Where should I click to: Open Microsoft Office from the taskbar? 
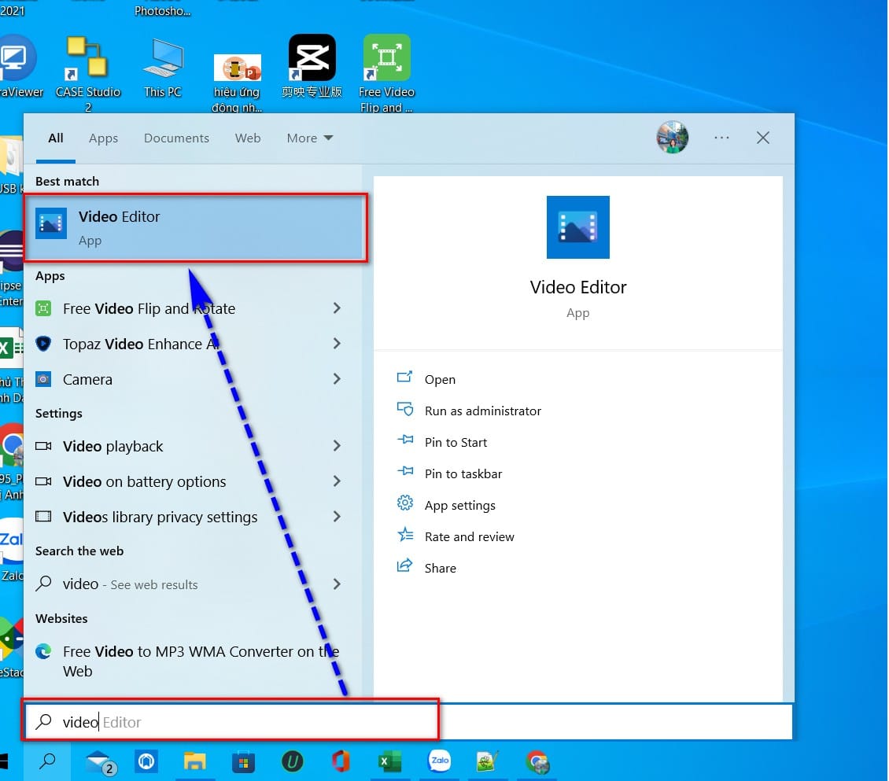click(x=340, y=761)
